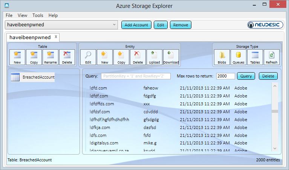Viewport: 289px width, 170px height.
Task: Edit the selected entity
Action: [x=88, y=57]
